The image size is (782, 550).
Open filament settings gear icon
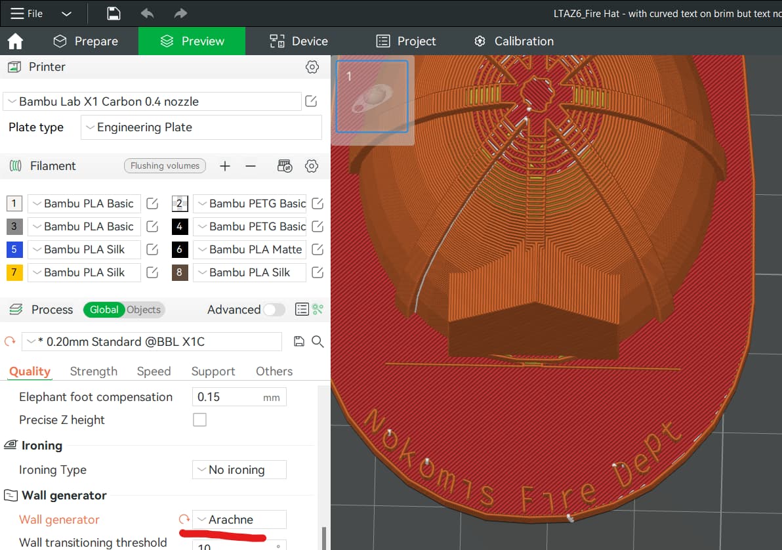pyautogui.click(x=312, y=166)
